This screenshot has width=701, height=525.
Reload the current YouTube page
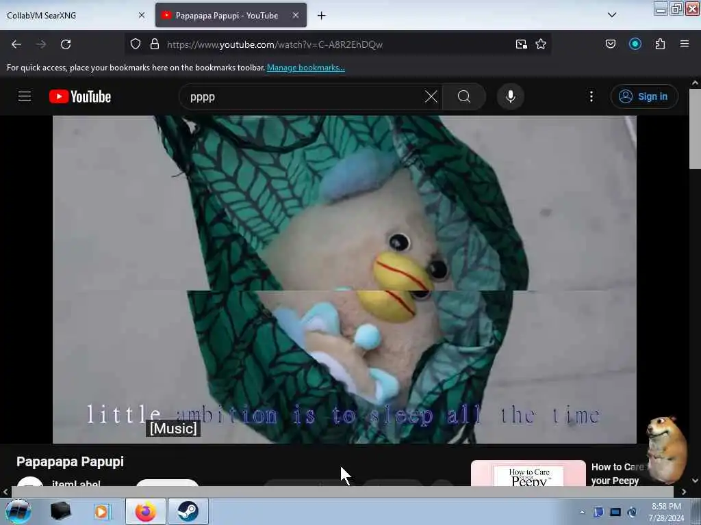(66, 44)
